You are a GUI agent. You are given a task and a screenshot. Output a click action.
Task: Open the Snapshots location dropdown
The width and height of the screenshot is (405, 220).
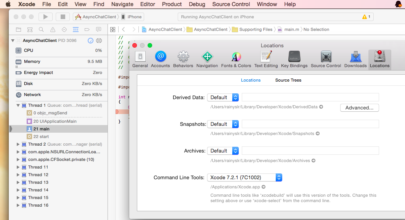[223, 124]
